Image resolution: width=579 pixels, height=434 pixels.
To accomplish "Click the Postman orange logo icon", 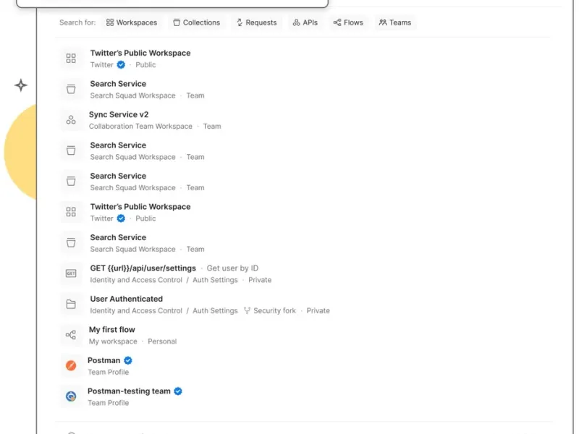I will [x=71, y=366].
